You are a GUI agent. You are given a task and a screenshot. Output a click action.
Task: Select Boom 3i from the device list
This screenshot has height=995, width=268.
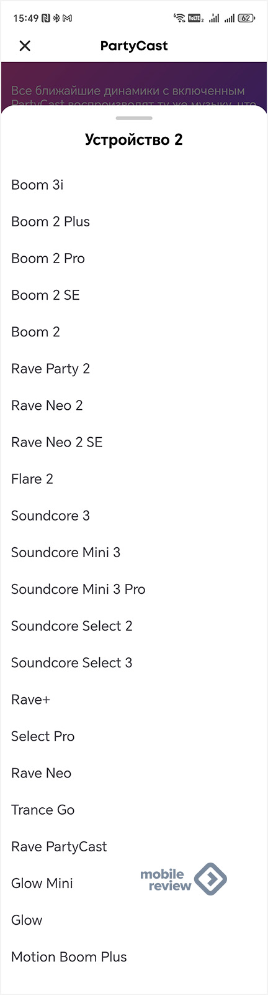pos(134,185)
